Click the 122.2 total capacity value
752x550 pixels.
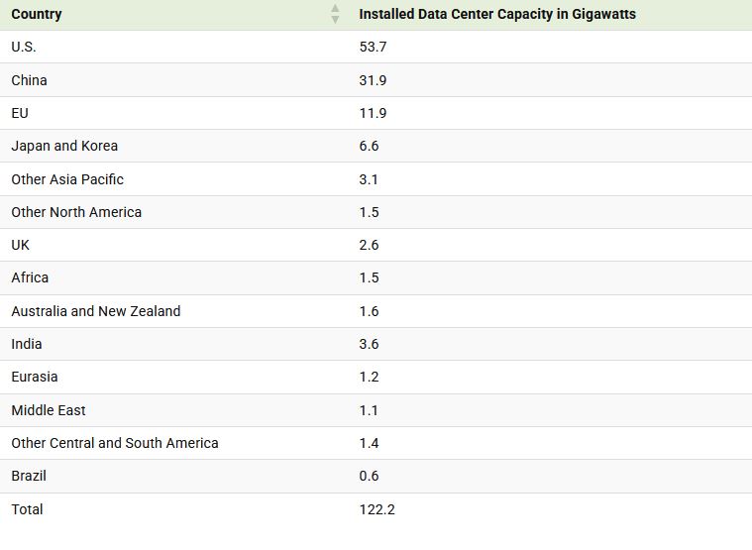point(376,509)
